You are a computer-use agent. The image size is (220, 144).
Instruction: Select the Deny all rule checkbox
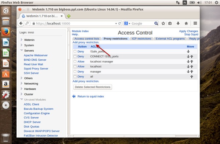pyautogui.click(x=75, y=76)
